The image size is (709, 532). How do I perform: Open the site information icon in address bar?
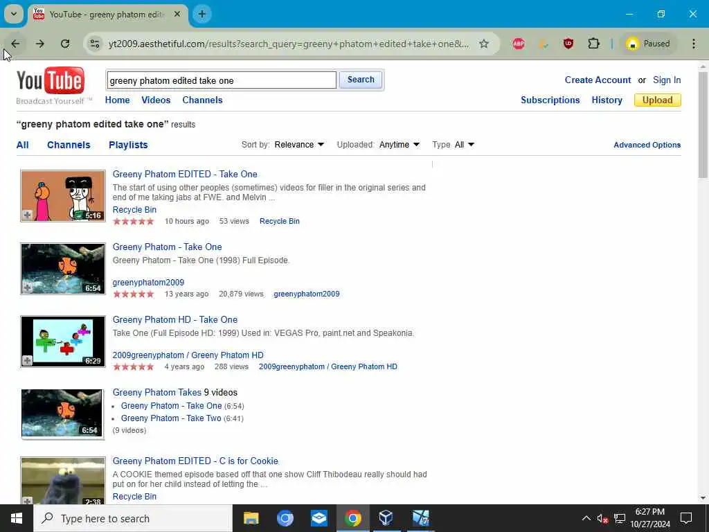coord(95,44)
